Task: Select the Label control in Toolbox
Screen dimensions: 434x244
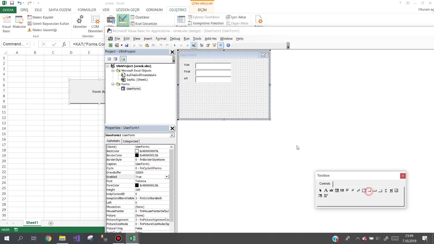Action: 326,190
